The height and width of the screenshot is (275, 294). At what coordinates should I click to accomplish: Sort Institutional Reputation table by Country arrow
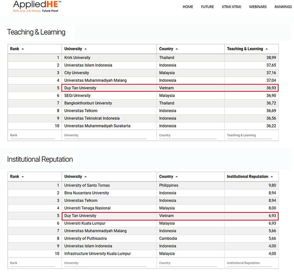(176, 177)
